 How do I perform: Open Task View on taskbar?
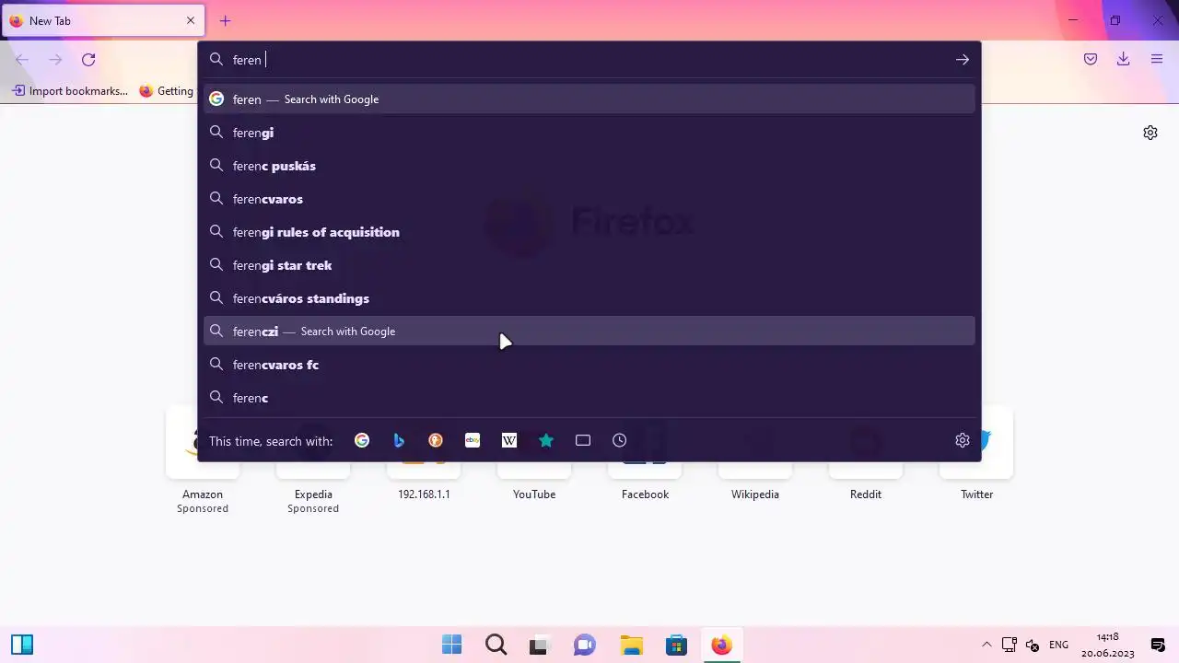point(540,645)
